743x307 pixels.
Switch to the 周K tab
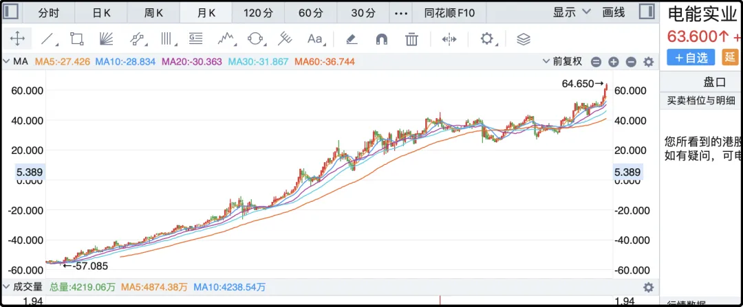(x=154, y=12)
